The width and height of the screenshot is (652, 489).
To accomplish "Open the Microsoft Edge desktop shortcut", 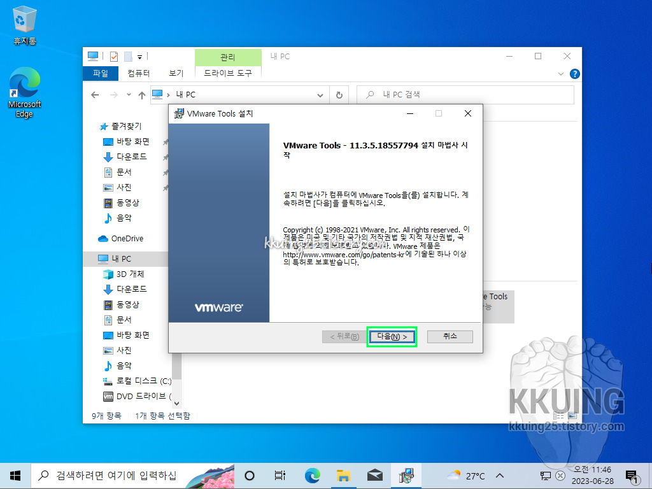I will point(25,92).
